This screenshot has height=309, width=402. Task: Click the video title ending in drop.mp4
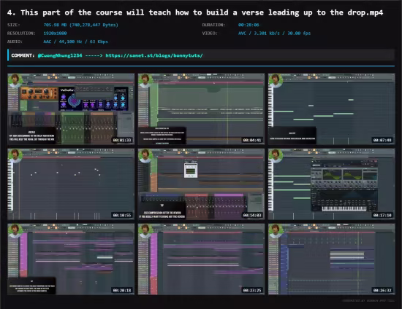click(x=195, y=12)
